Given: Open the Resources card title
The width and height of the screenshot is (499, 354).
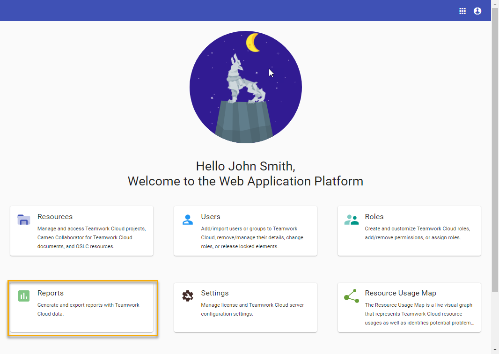Looking at the screenshot, I should [x=55, y=217].
